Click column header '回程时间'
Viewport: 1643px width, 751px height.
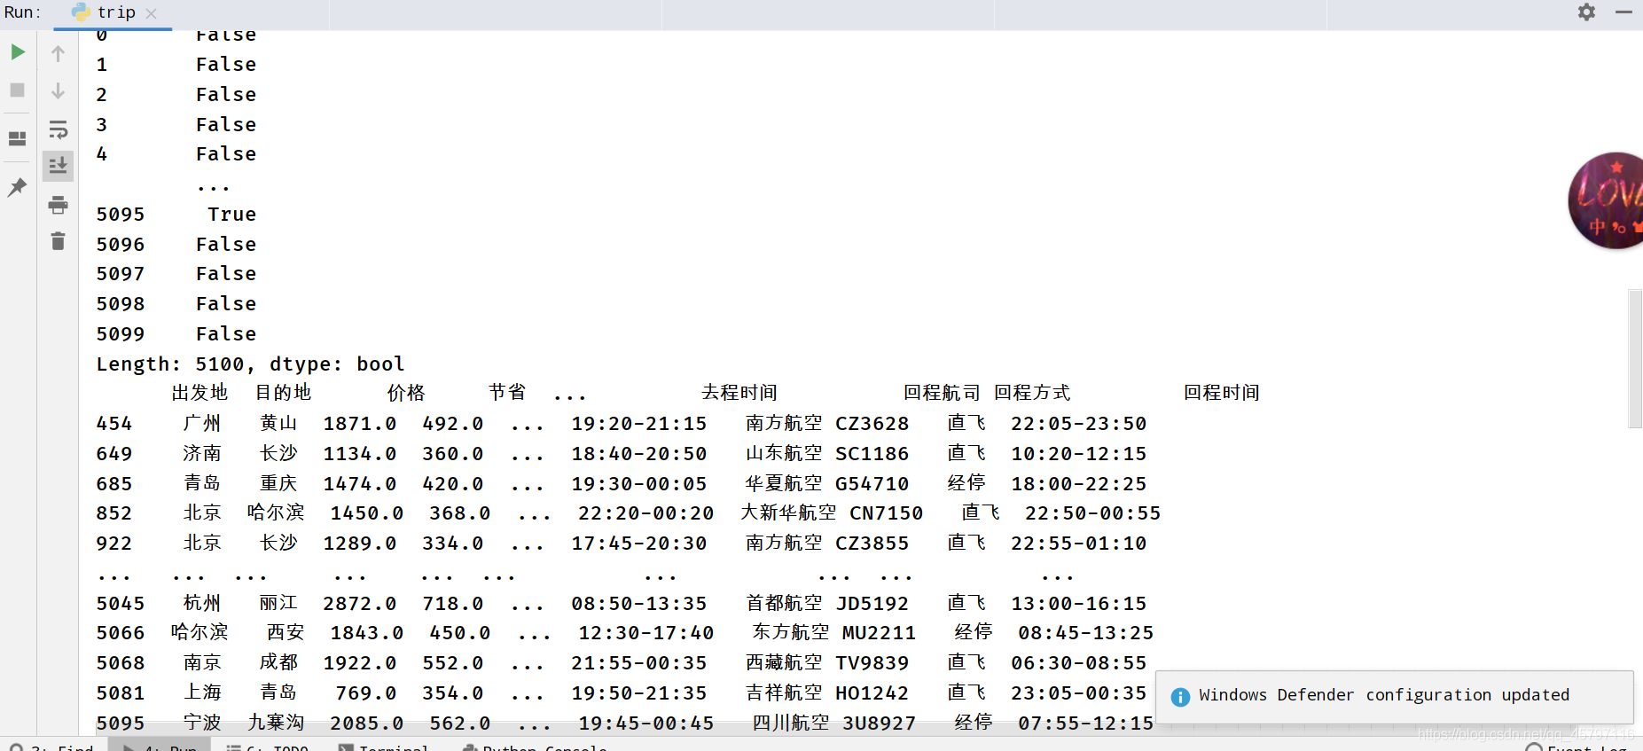[x=1221, y=393]
